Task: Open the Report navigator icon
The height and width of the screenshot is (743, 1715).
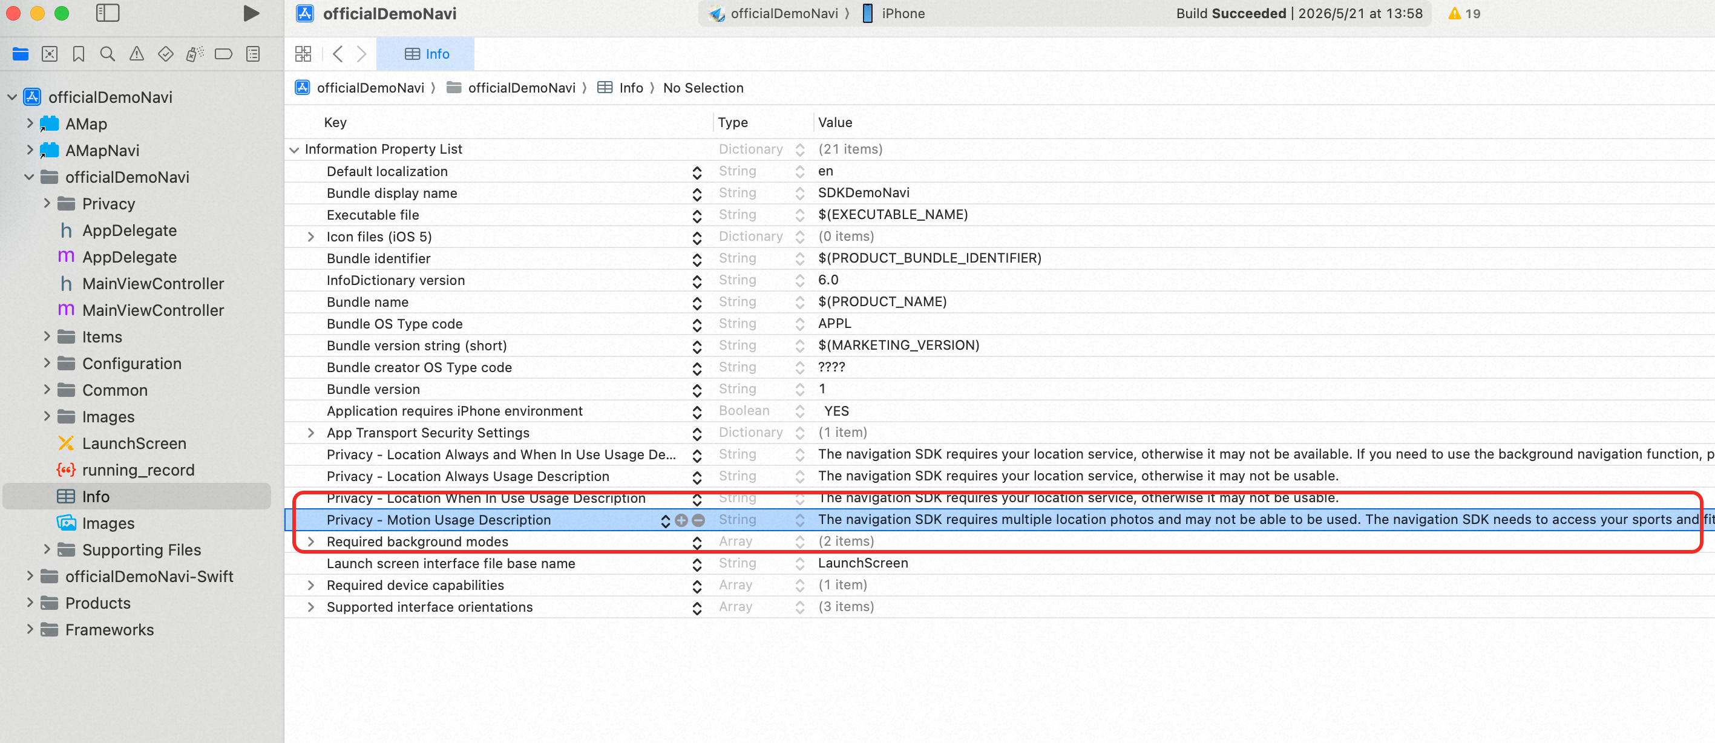Action: coord(253,54)
